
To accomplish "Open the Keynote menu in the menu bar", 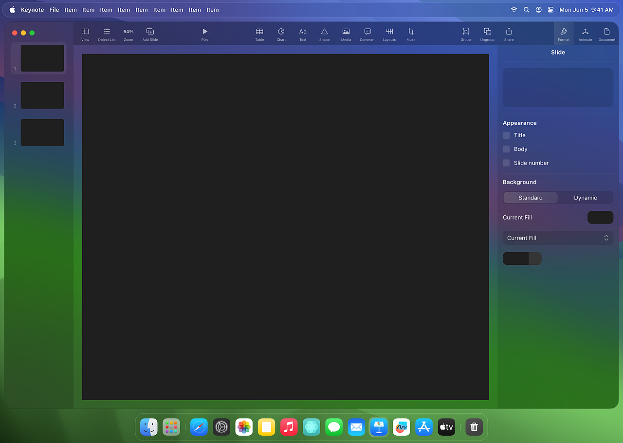I will click(32, 9).
